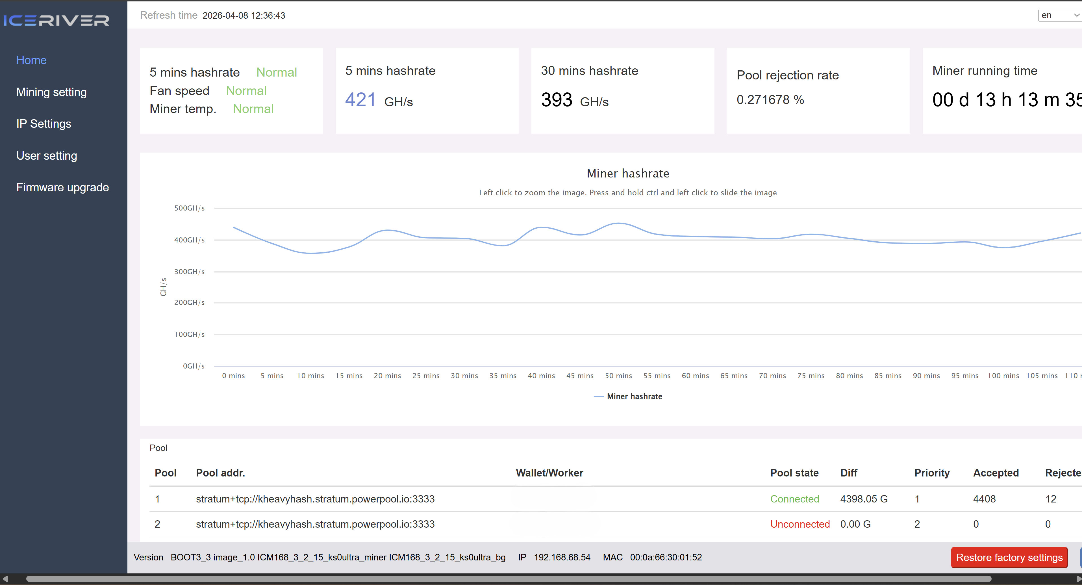Image resolution: width=1082 pixels, height=585 pixels.
Task: Open the Home page
Action: (31, 60)
